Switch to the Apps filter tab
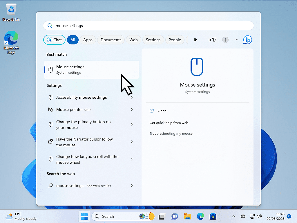Screen dimensions: 297x223 coord(88,40)
